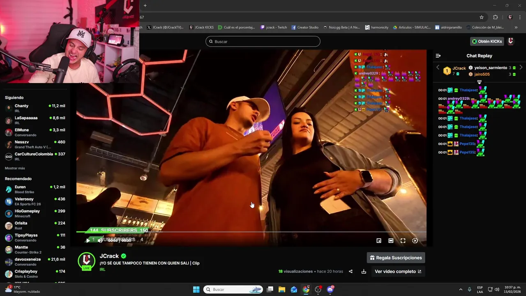
Task: Focus the Kick Buscar search field
Action: (263, 42)
